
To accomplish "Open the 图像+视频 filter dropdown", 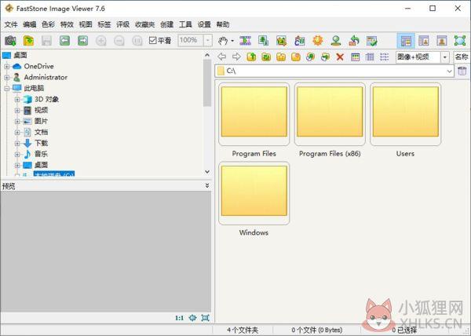I will [445, 57].
